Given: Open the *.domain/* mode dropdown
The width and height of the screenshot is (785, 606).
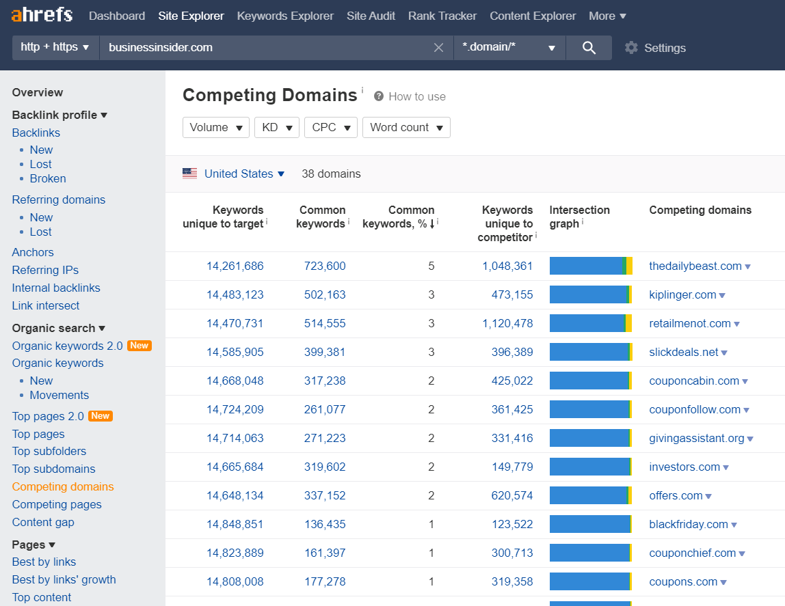Looking at the screenshot, I should point(509,48).
